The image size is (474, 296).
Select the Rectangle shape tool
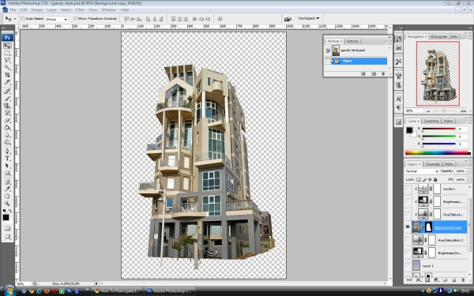click(x=7, y=173)
